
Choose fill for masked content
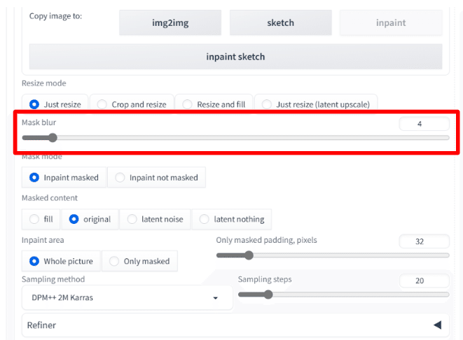click(x=41, y=219)
